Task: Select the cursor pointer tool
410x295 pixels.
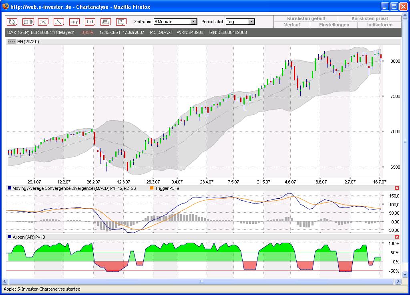Action: (x=43, y=22)
